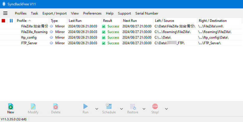Open the Help menu
Image resolution: width=243 pixels, height=122 pixels.
coord(110,13)
